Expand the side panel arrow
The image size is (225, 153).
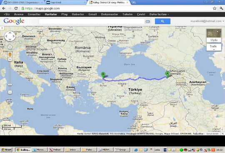2,28
